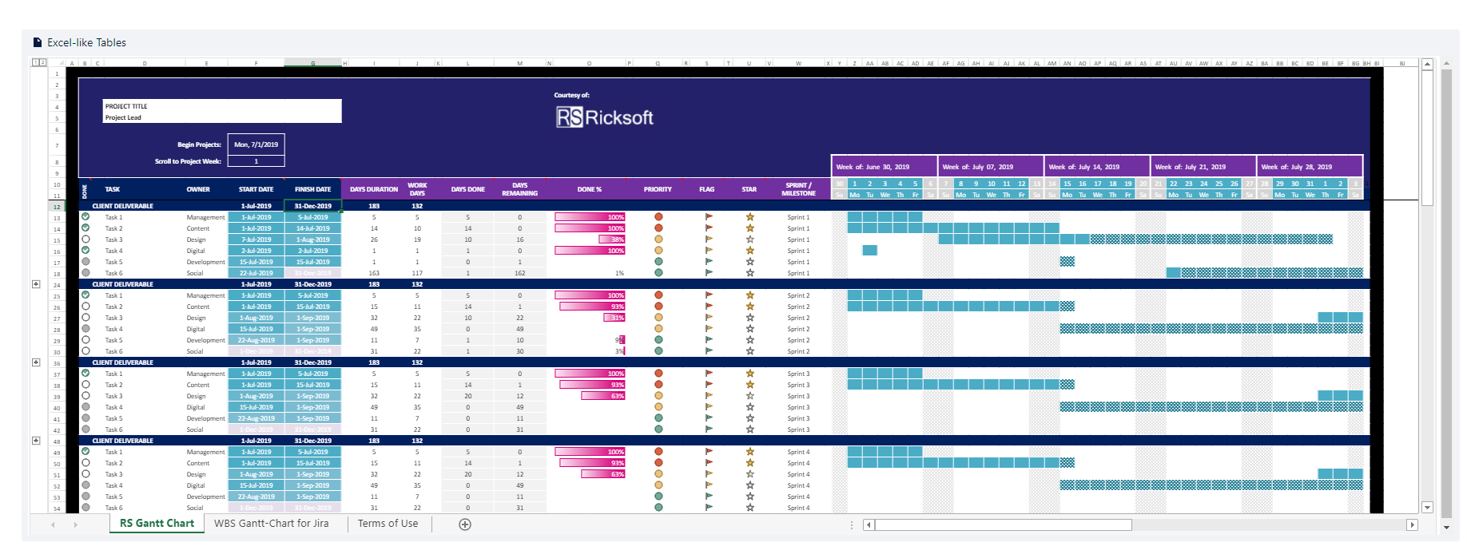Click the outline level 2 button
Viewport: 1467px width, 558px height.
(x=42, y=62)
